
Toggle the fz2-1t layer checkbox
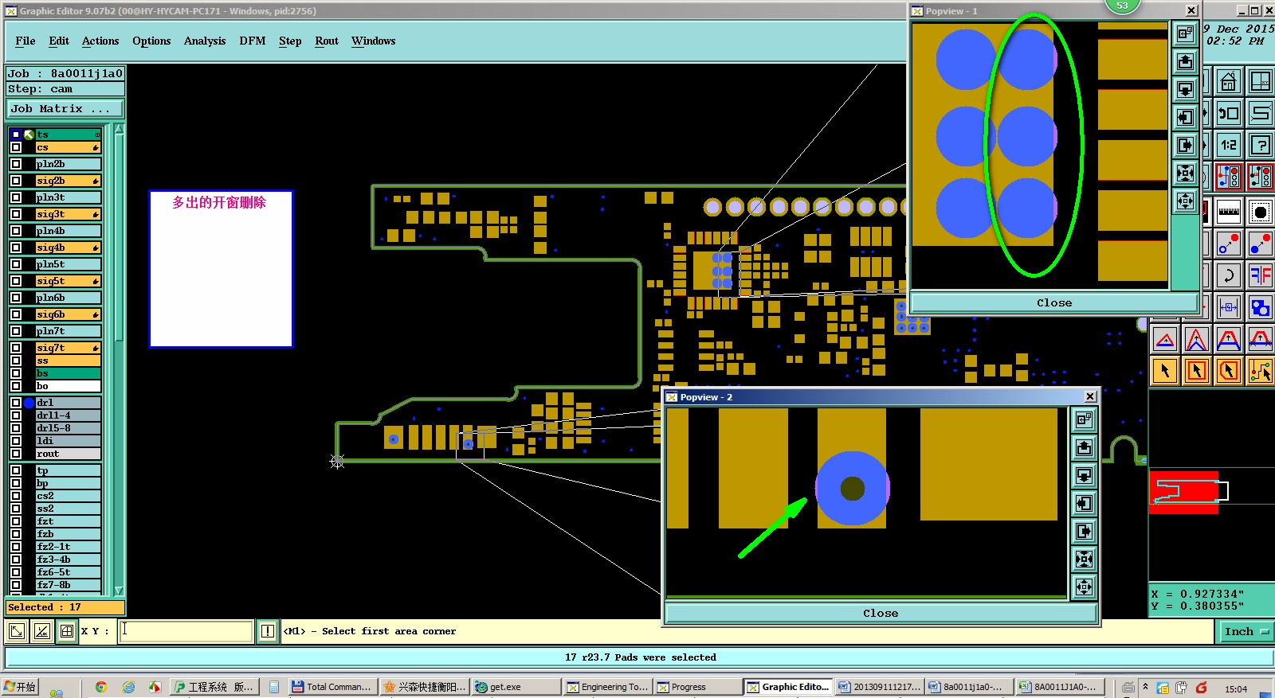click(x=16, y=547)
